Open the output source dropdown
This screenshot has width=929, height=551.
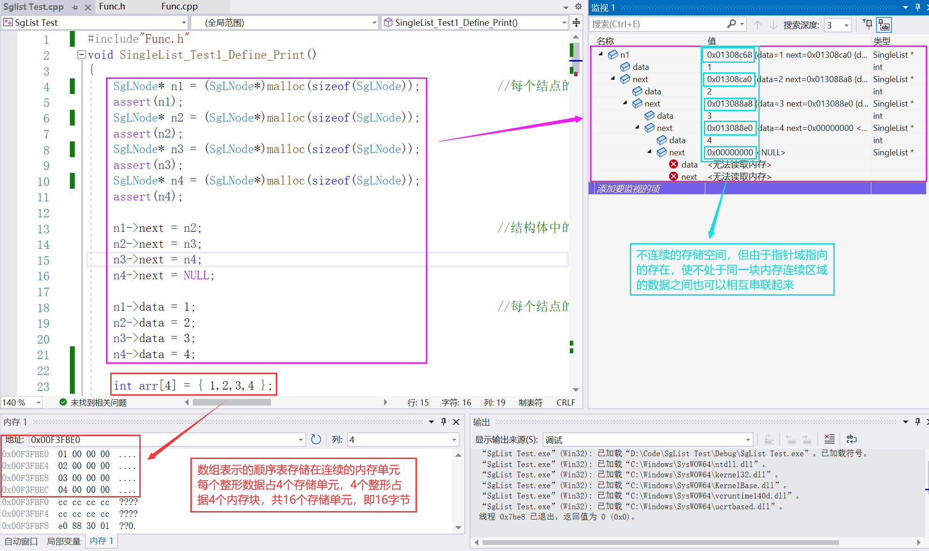coord(748,440)
